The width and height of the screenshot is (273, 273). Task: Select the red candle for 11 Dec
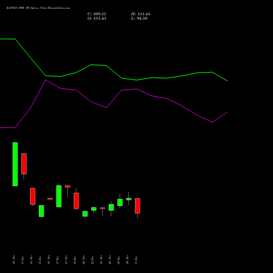(24, 164)
